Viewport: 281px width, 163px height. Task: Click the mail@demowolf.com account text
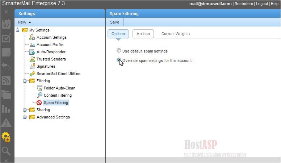coord(210,4)
